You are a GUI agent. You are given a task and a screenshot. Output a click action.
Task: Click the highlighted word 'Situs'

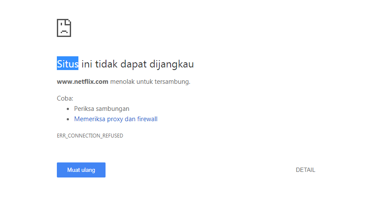68,64
